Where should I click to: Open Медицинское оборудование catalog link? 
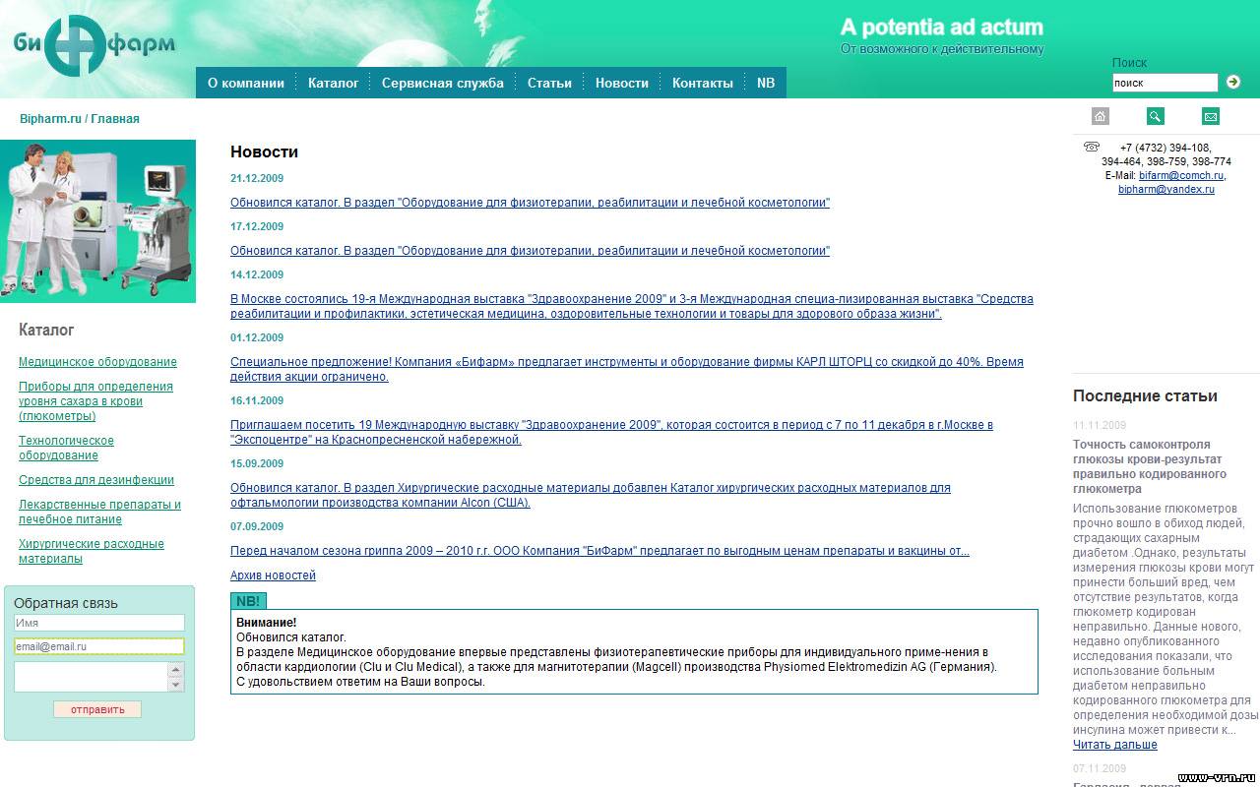point(97,362)
